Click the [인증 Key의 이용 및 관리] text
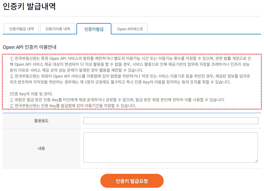Screen dimensions: 264x191 pos(31,94)
